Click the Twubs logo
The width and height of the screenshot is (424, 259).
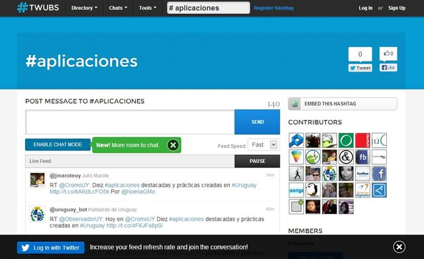coord(38,7)
